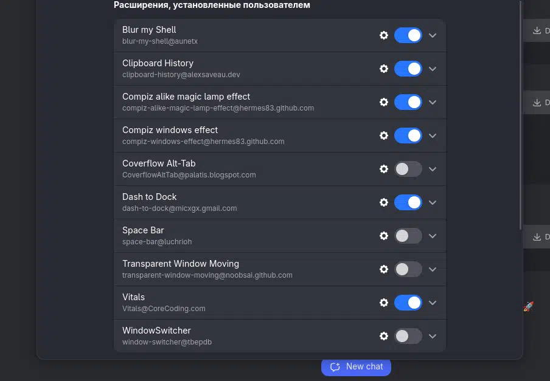This screenshot has width=550, height=381.
Task: Enable the WindowSwitcher extension
Action: coord(408,336)
